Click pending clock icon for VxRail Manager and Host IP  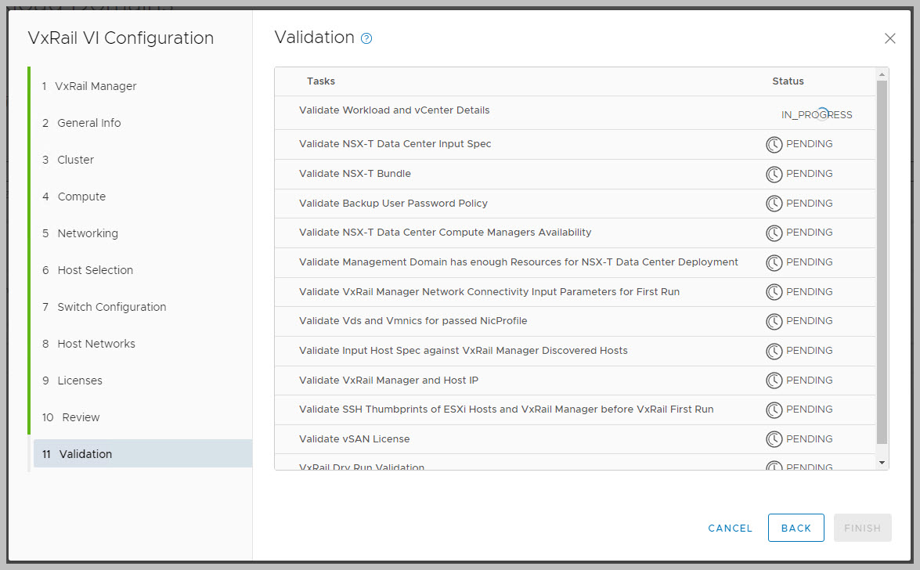[x=774, y=381]
